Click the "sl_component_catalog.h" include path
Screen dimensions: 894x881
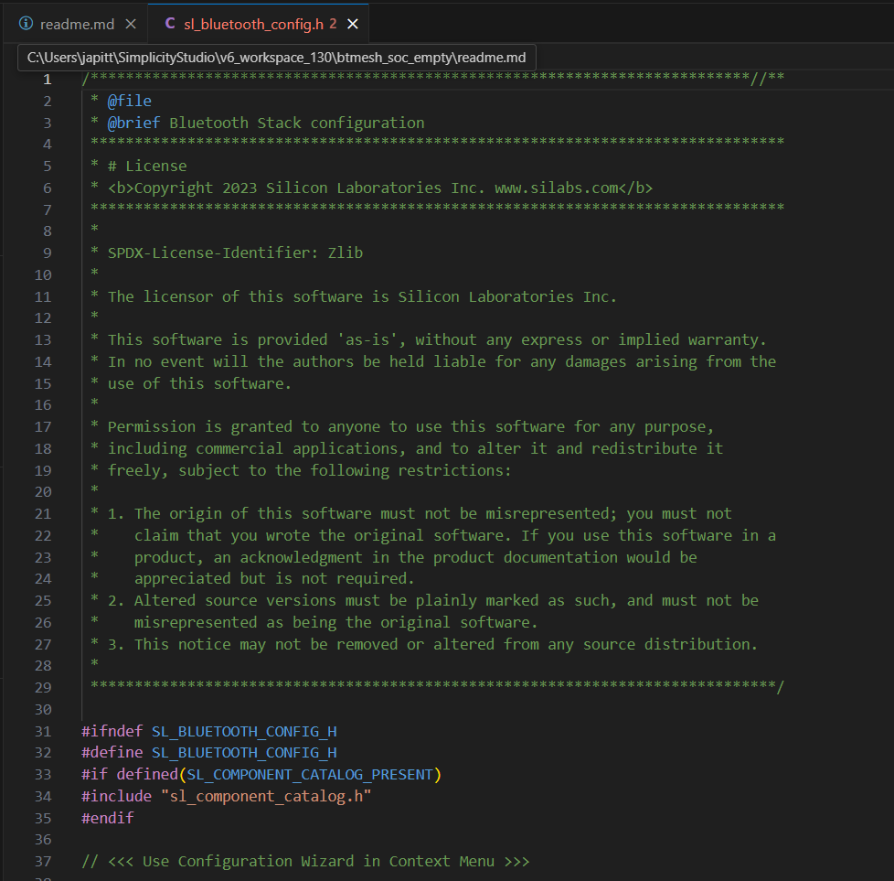[x=270, y=796]
